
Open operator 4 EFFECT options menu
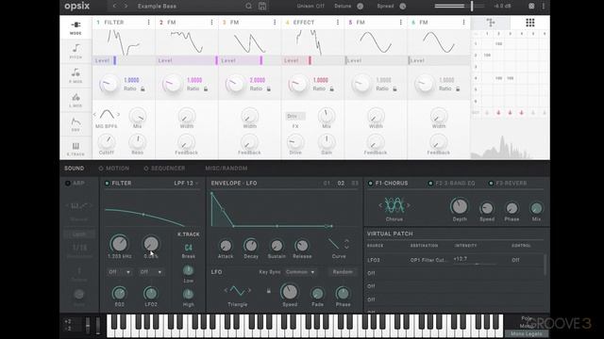[x=338, y=23]
